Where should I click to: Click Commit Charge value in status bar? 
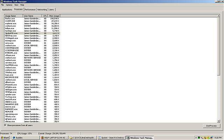coord(52,134)
